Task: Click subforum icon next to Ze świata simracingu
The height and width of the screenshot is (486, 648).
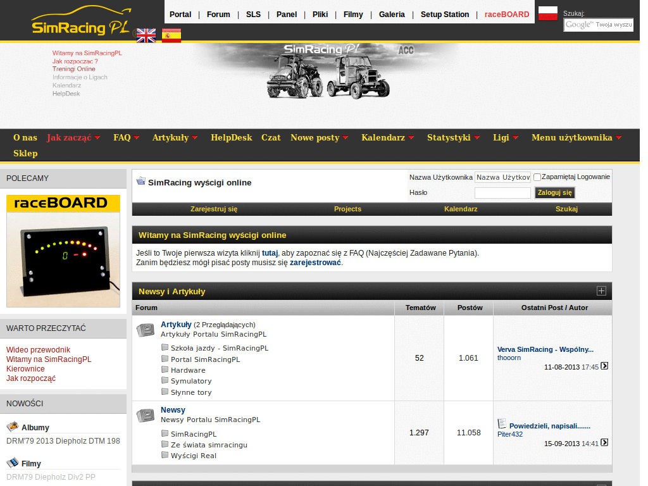Action: (165, 444)
